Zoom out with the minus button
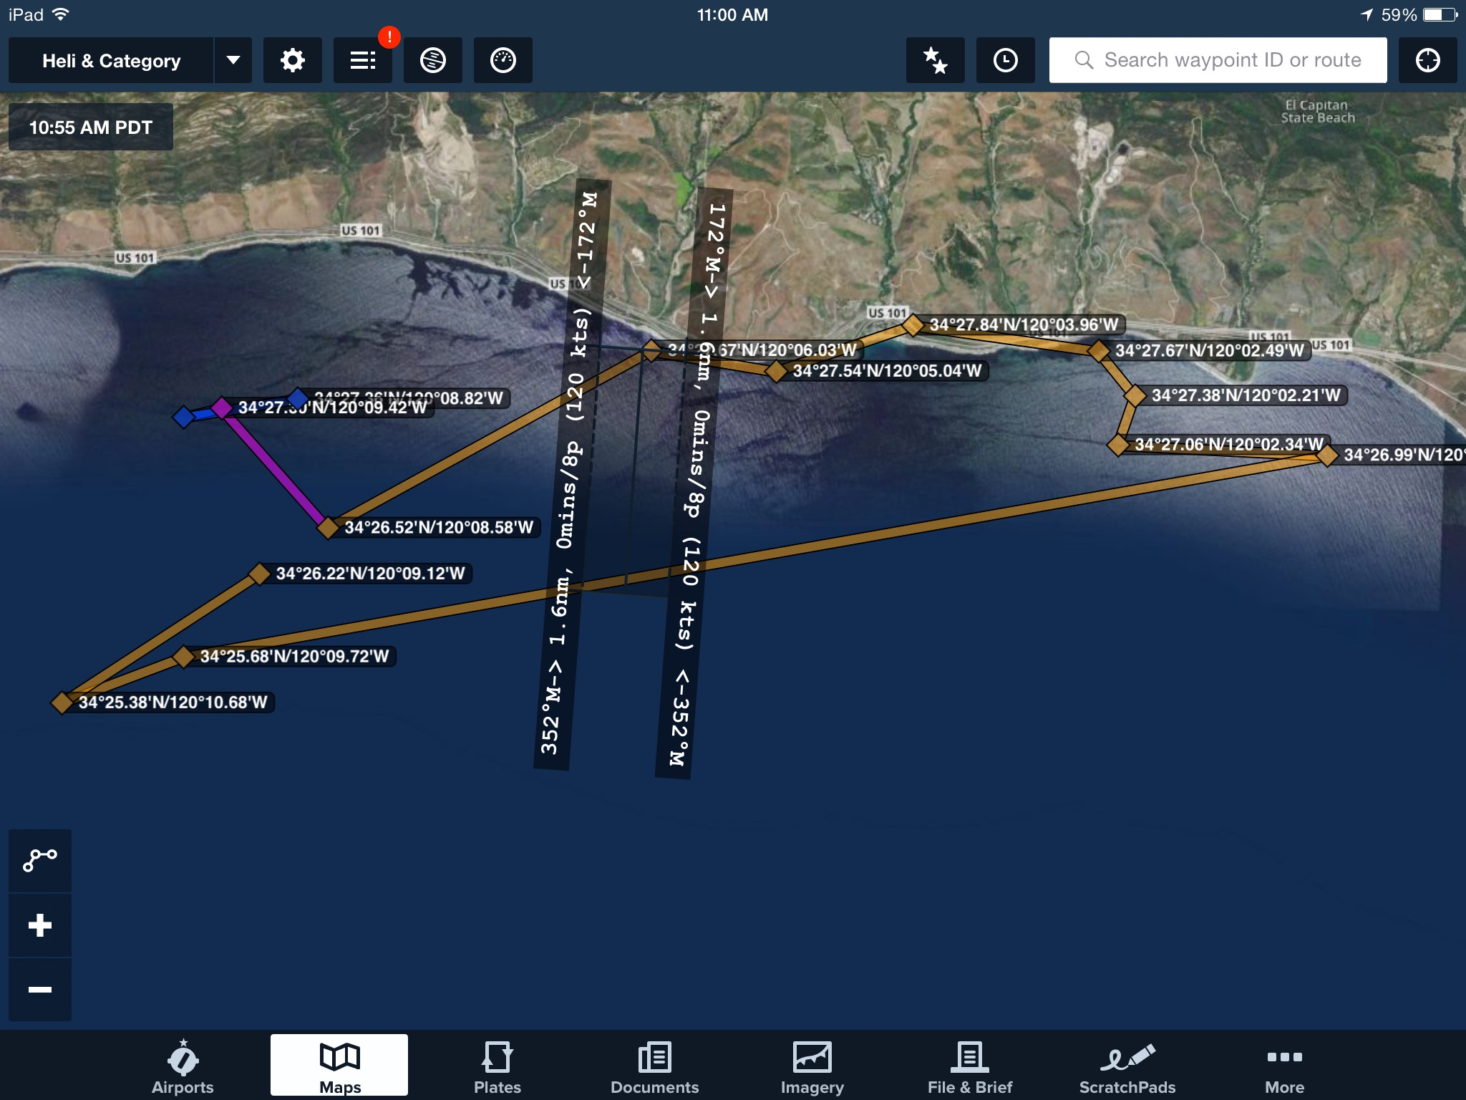Viewport: 1466px width, 1100px height. [x=40, y=989]
